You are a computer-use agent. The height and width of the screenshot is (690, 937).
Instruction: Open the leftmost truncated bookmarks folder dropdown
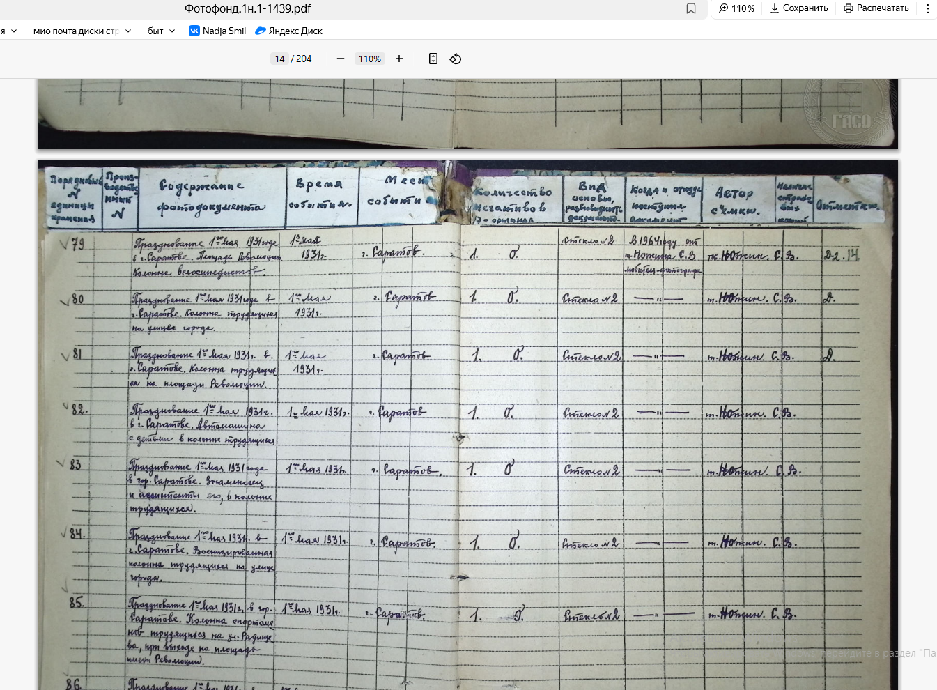9,31
